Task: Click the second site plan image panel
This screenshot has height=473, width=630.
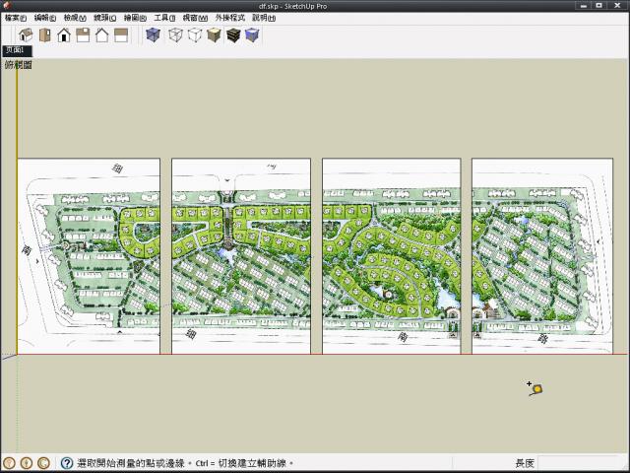Action: (x=241, y=256)
